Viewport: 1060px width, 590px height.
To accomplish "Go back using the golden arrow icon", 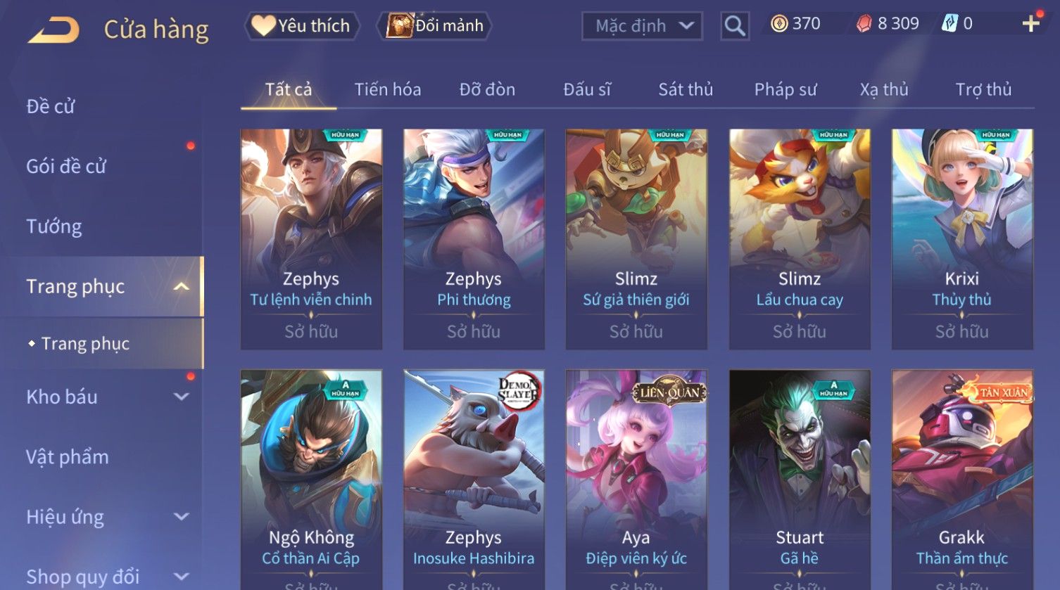I will 53,30.
